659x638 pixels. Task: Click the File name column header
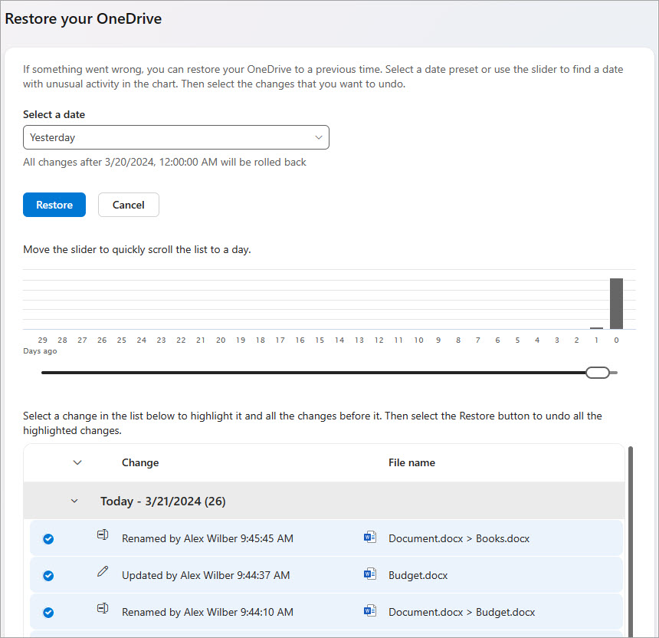click(x=412, y=462)
